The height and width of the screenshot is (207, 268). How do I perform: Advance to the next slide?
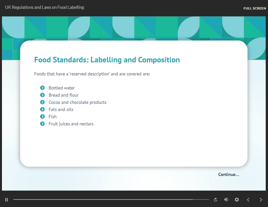click(x=261, y=199)
